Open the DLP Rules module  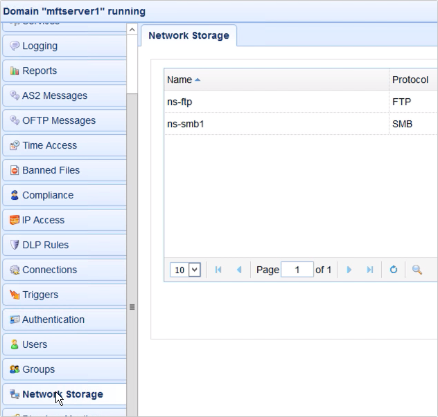coord(45,245)
